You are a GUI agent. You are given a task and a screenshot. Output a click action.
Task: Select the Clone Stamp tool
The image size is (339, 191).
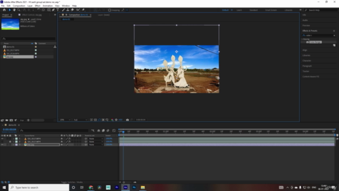pos(68,10)
